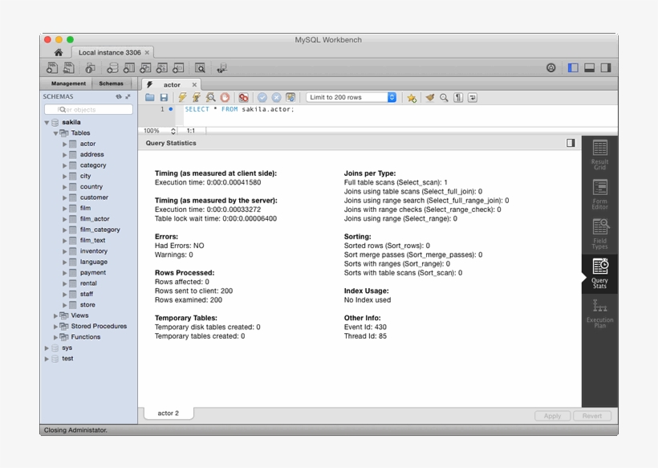The image size is (658, 468).
Task: Toggle word wrap icon
Action: [x=473, y=98]
